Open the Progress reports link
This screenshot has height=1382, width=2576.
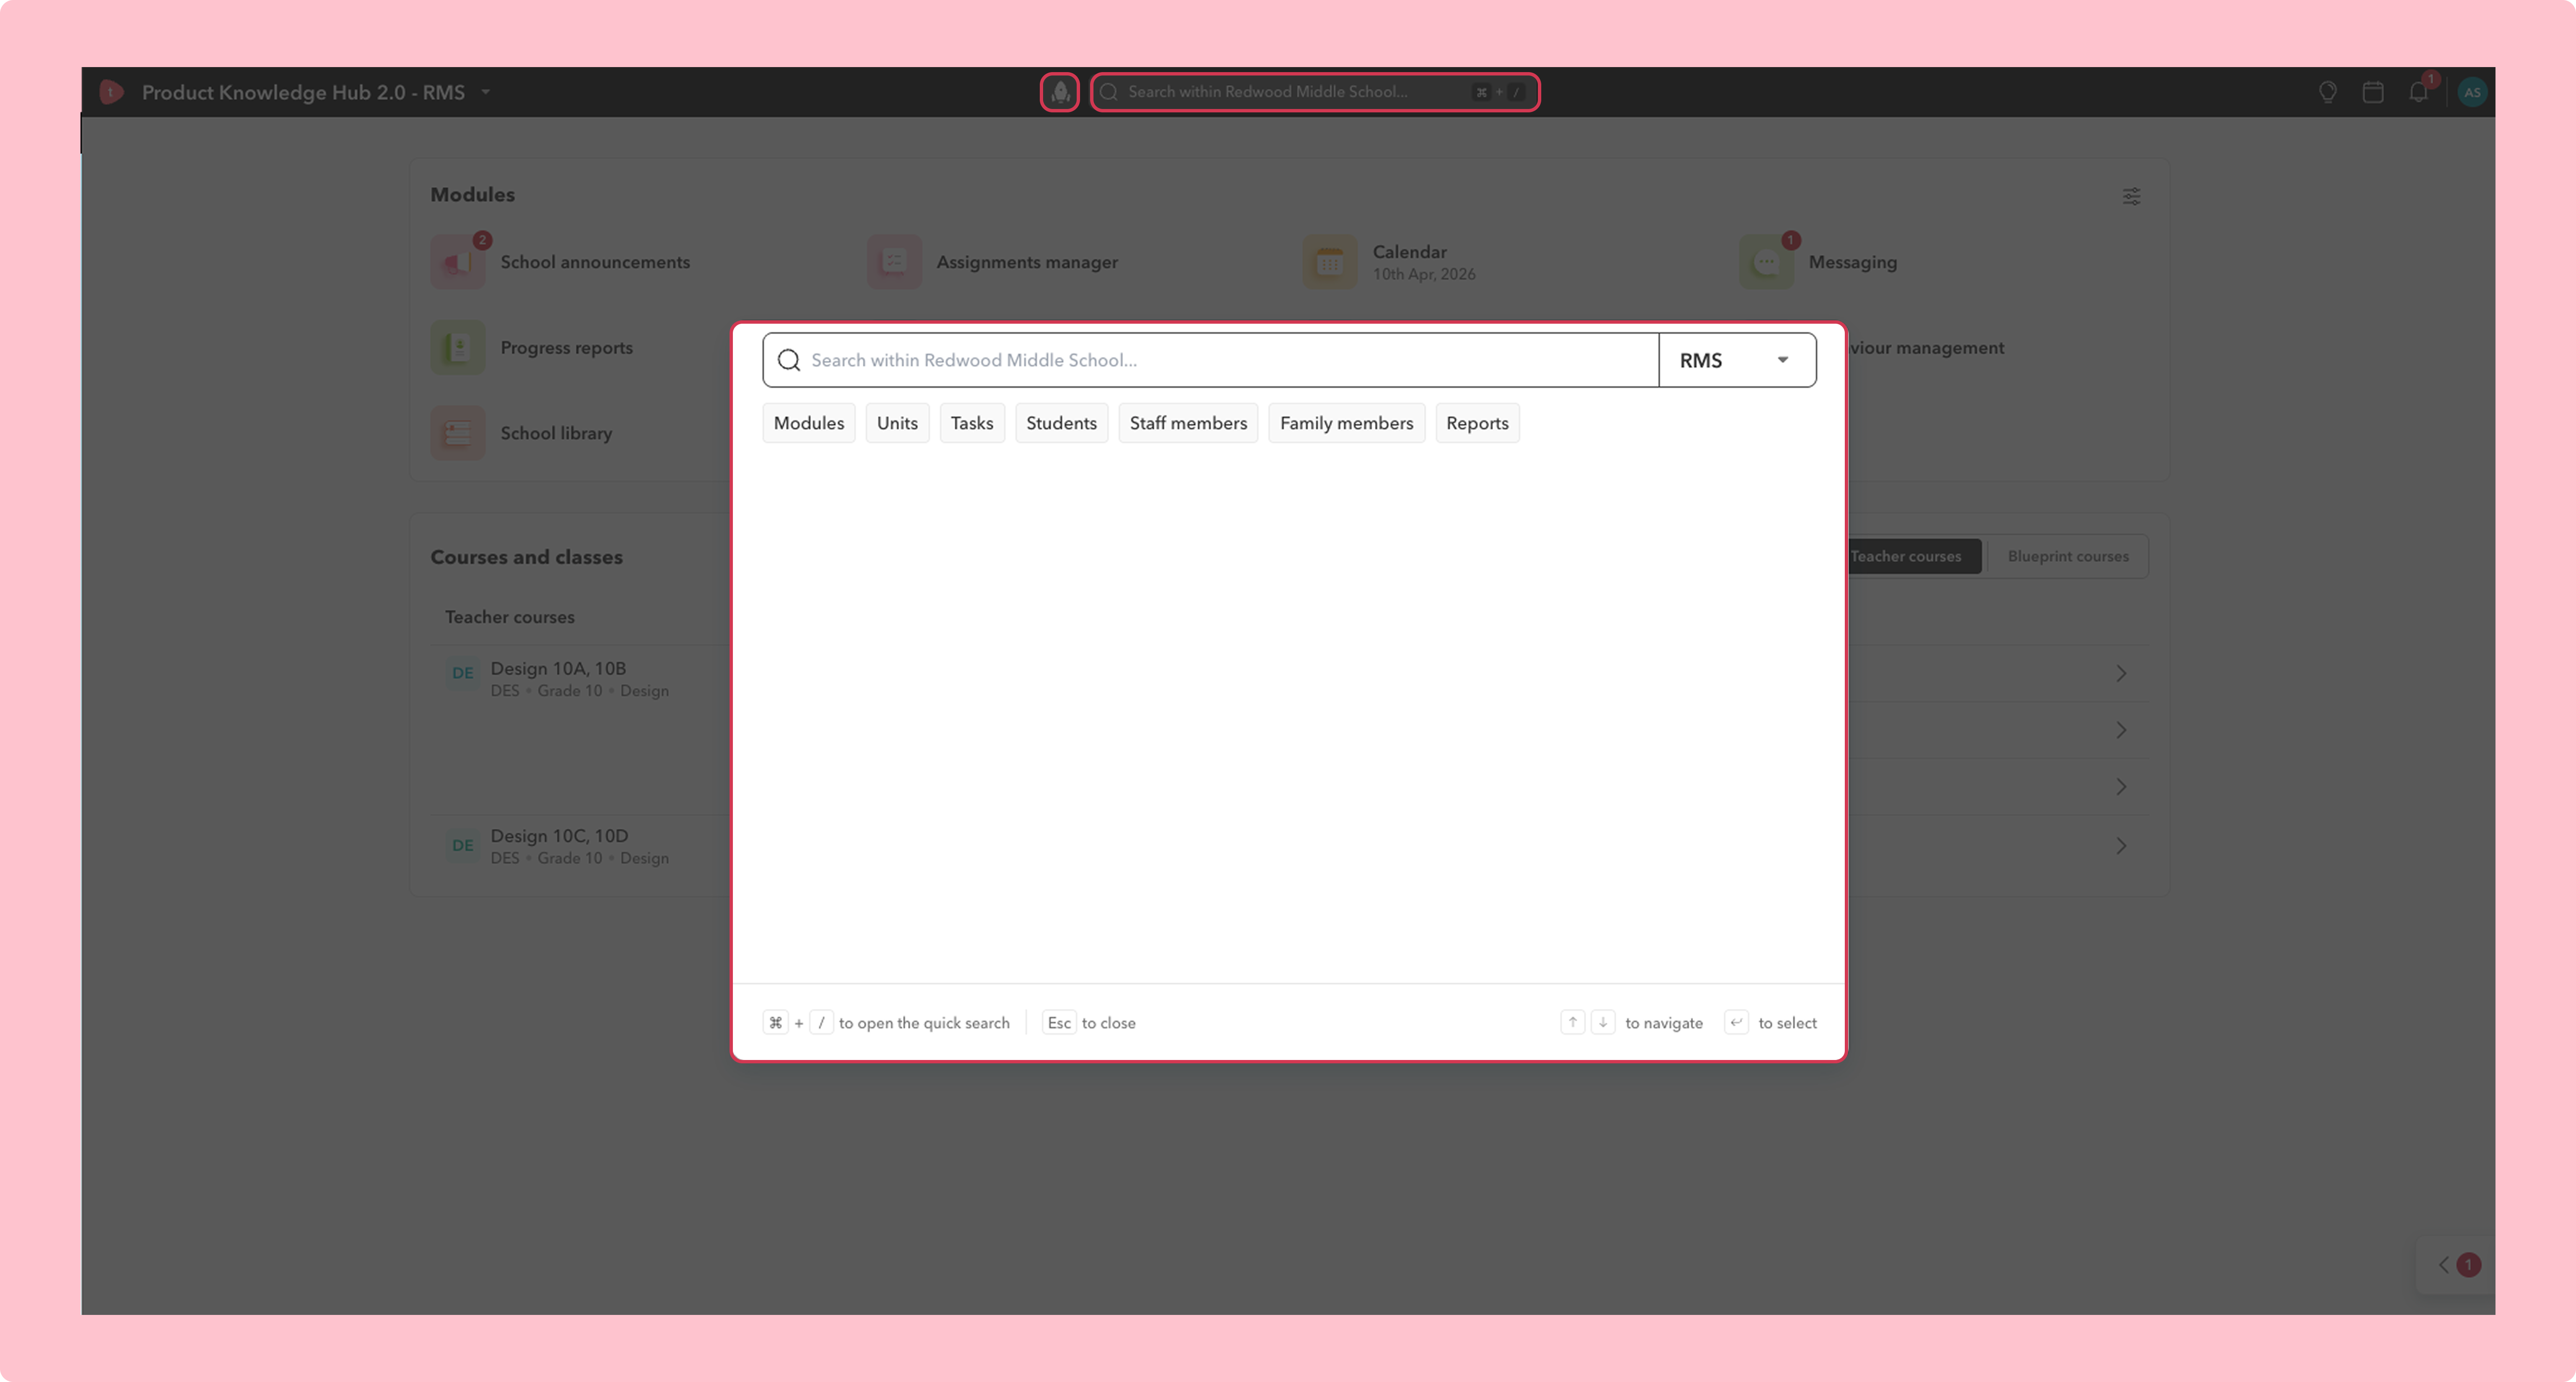tap(566, 348)
